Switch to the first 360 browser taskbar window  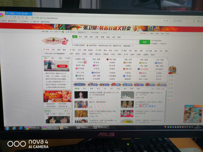tap(33, 128)
